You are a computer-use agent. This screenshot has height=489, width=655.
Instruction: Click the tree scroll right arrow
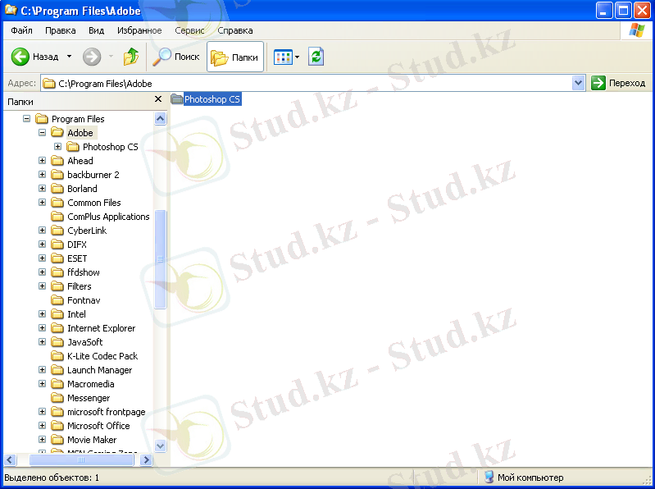click(x=146, y=460)
